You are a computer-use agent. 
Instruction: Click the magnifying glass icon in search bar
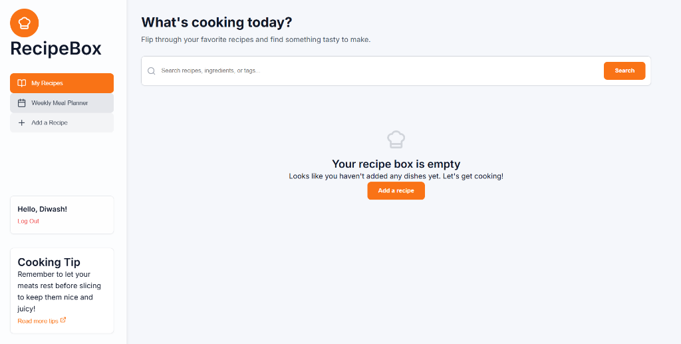(x=152, y=71)
